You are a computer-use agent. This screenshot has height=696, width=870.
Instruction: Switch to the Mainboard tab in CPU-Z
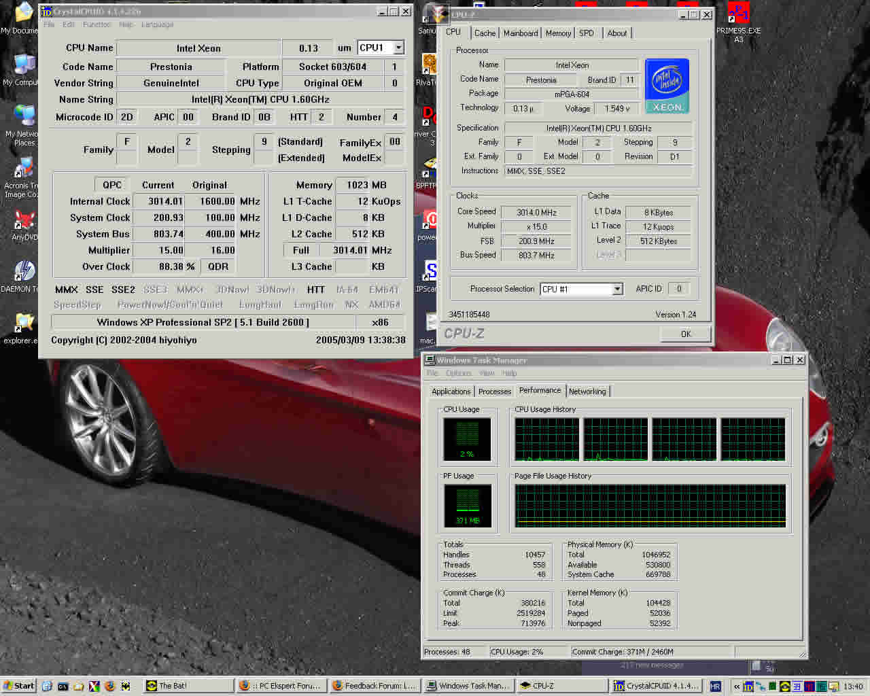pyautogui.click(x=521, y=33)
